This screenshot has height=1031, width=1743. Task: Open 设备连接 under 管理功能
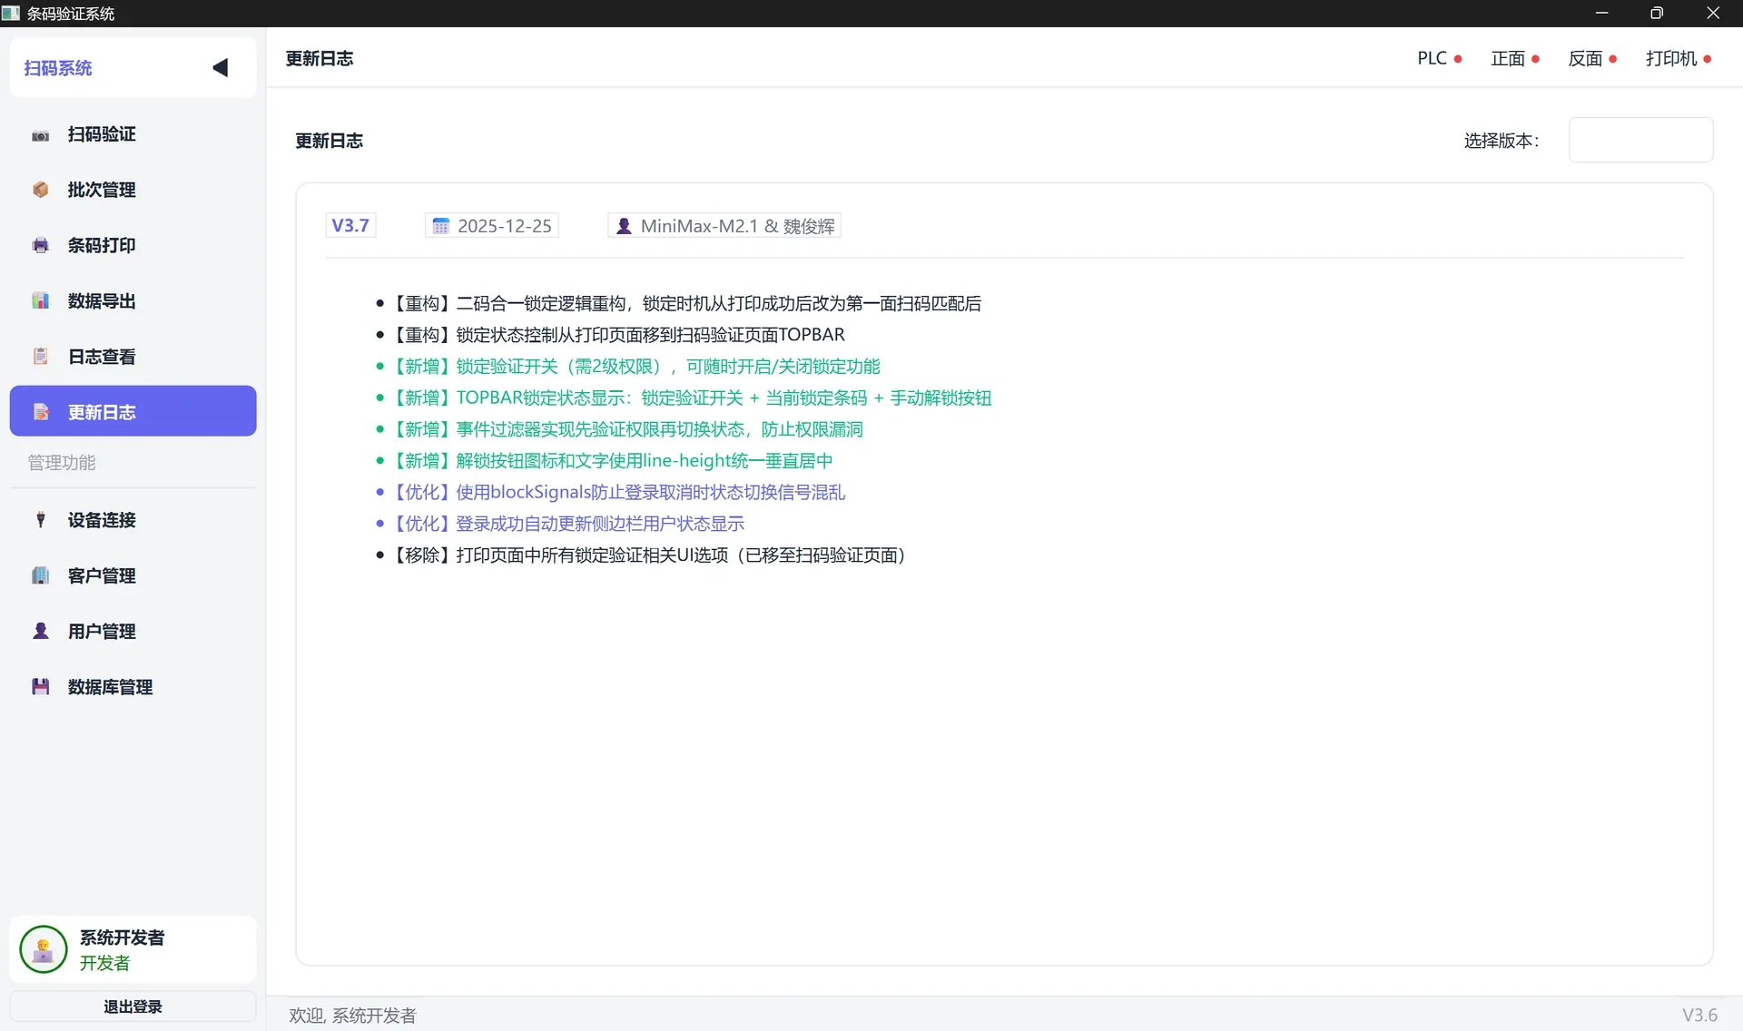click(133, 520)
